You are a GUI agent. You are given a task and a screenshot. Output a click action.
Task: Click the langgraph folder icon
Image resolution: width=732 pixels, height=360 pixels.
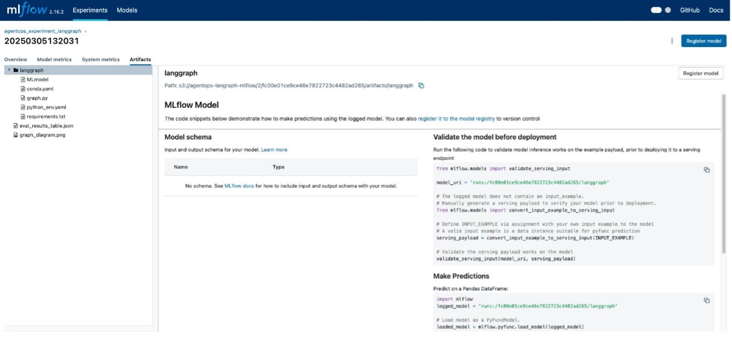16,70
